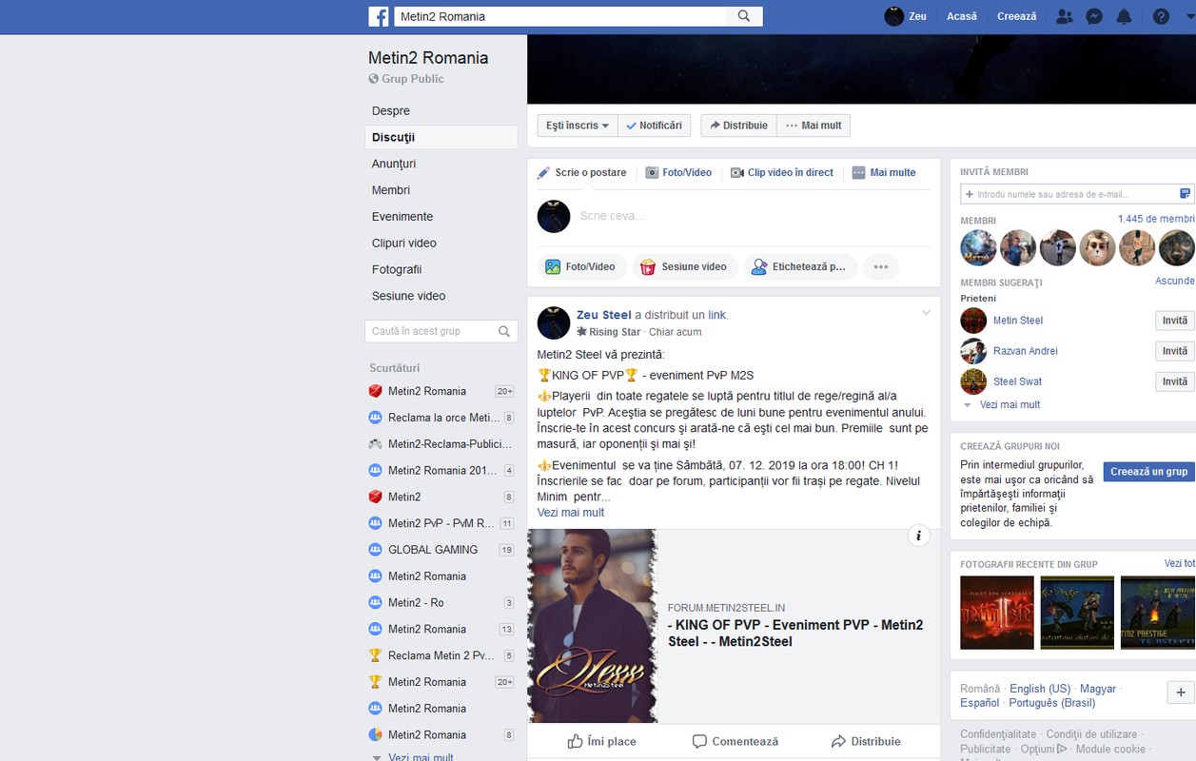1196x761 pixels.
Task: Open Messenger icon in top bar
Action: pyautogui.click(x=1094, y=16)
